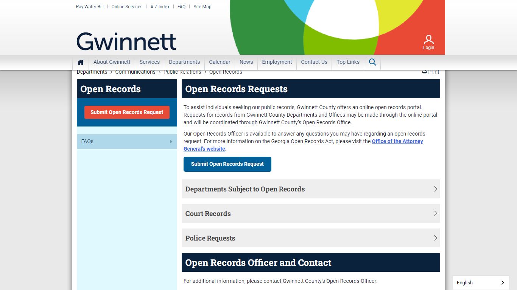The image size is (517, 290).
Task: Go to Departments breadcrumb
Action: click(x=92, y=72)
